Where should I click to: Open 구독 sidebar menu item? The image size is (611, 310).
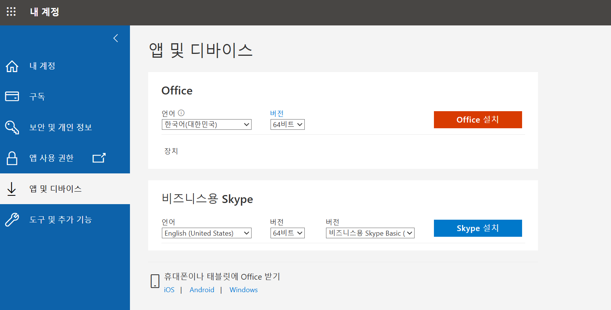pos(65,96)
